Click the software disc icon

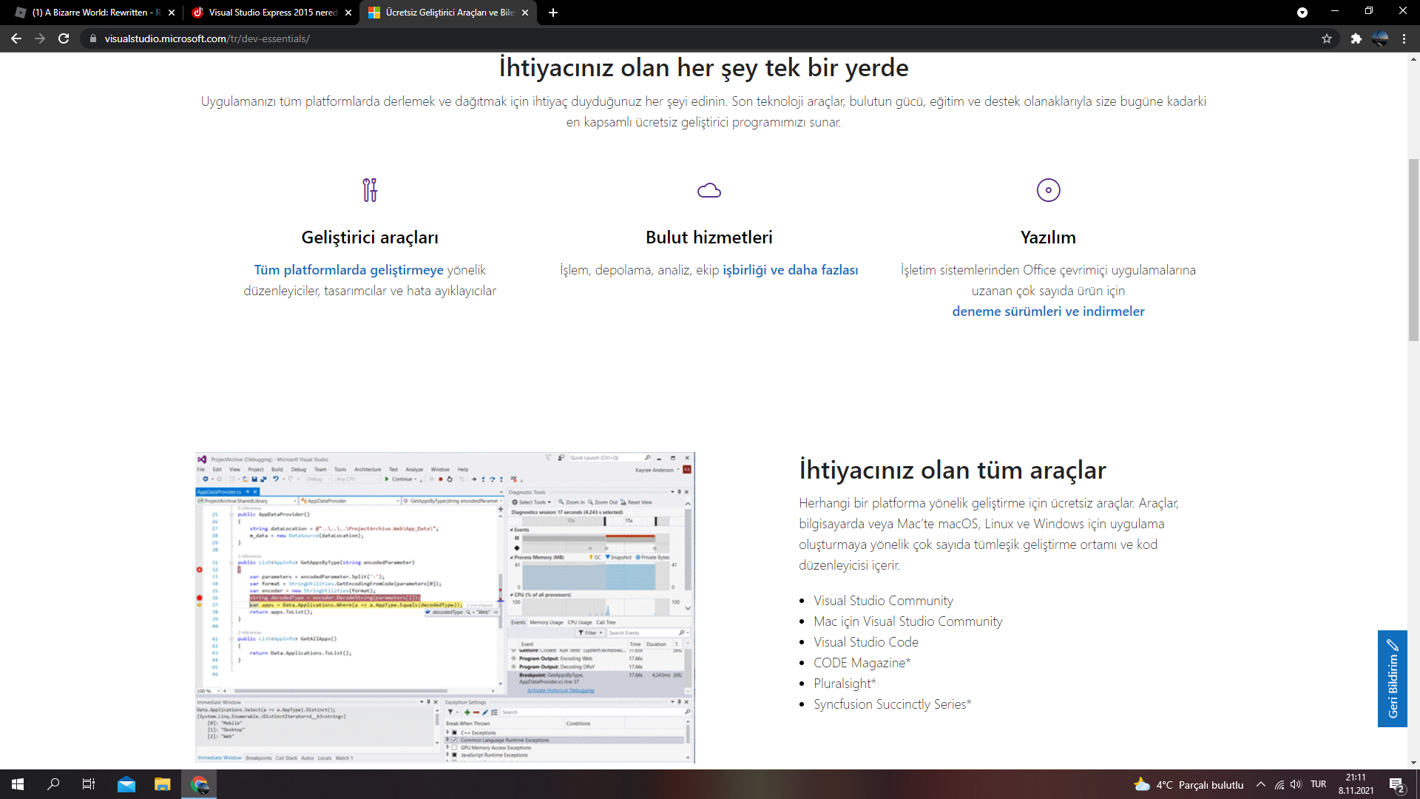click(x=1048, y=190)
